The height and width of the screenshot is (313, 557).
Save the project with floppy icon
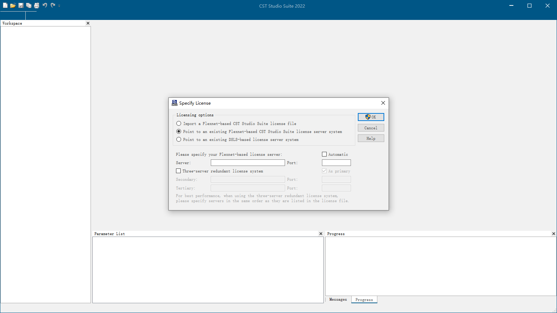click(x=21, y=5)
